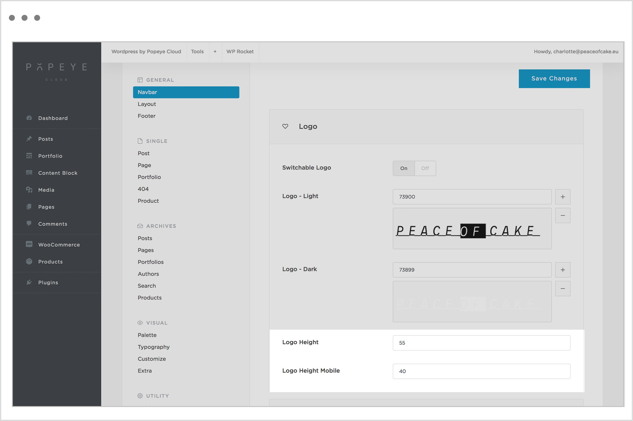Image resolution: width=633 pixels, height=421 pixels.
Task: Click the plus button for Logo - Dark
Action: [x=563, y=270]
